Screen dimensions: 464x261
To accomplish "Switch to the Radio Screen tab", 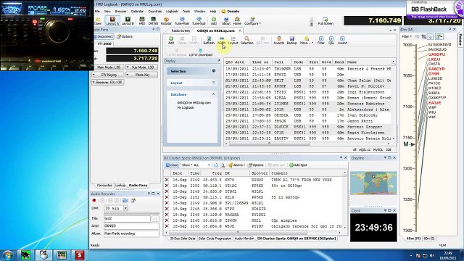I will pos(181,30).
